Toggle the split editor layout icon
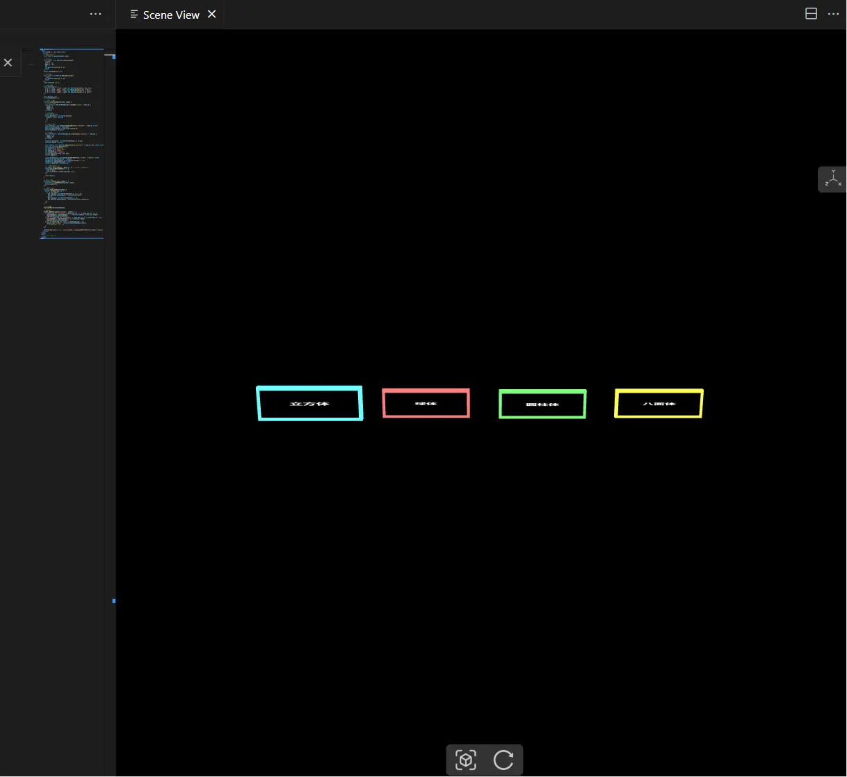 [811, 14]
